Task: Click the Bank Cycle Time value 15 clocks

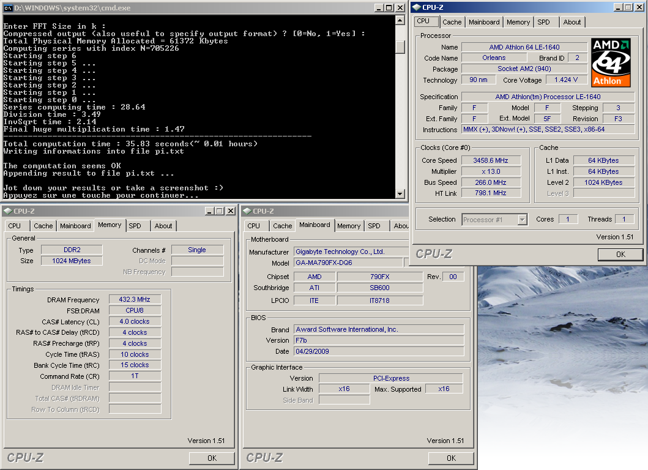Action: [135, 365]
